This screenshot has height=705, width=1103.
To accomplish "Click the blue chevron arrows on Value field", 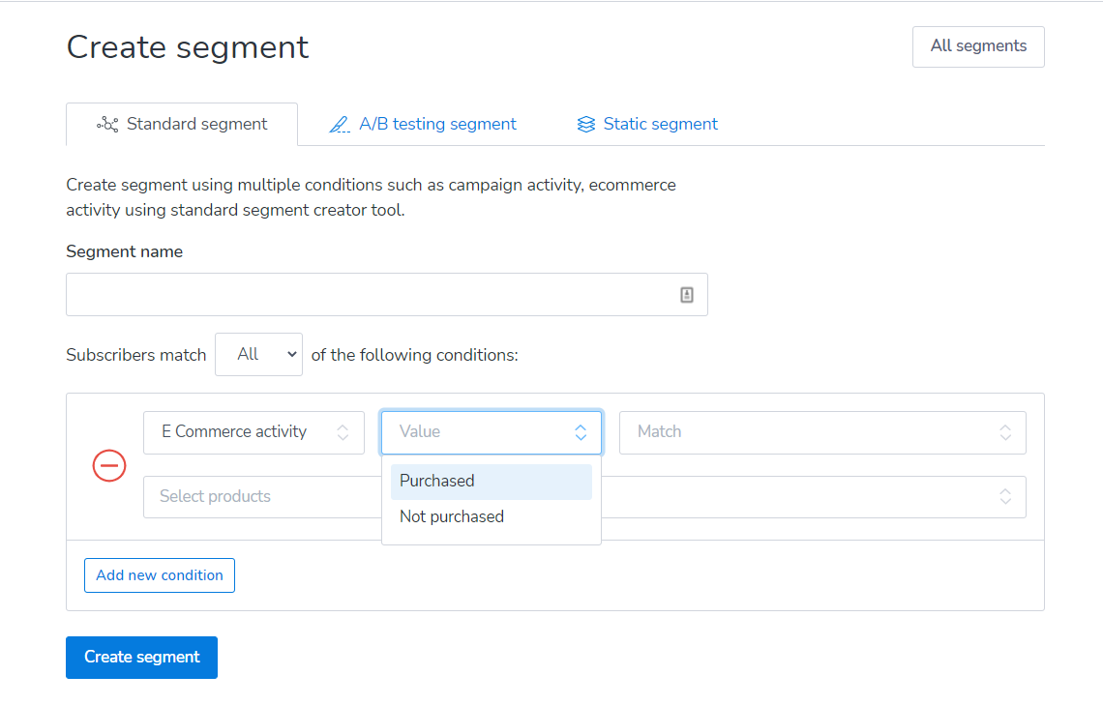I will tap(581, 432).
